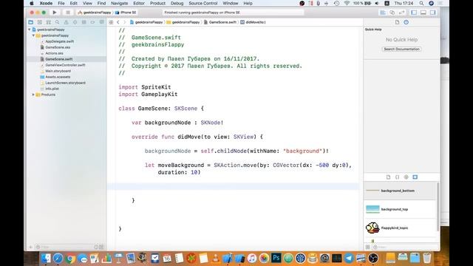Switch to the Standard editor
Image resolution: width=473 pixels, height=266 pixels.
383,13
